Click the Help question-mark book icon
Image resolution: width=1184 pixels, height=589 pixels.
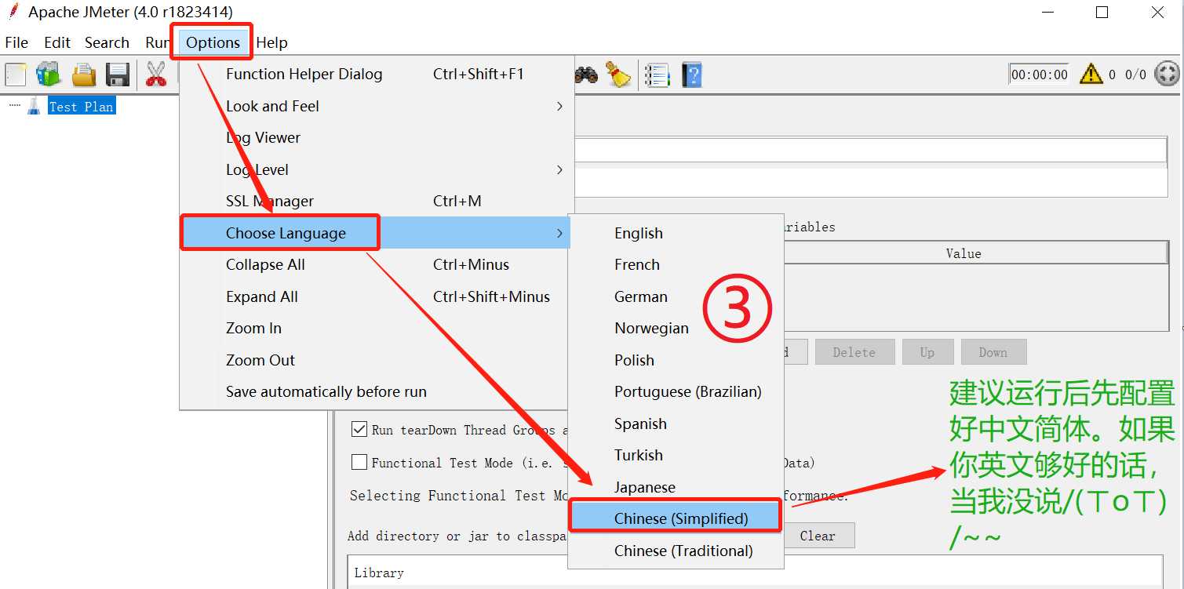tap(692, 75)
